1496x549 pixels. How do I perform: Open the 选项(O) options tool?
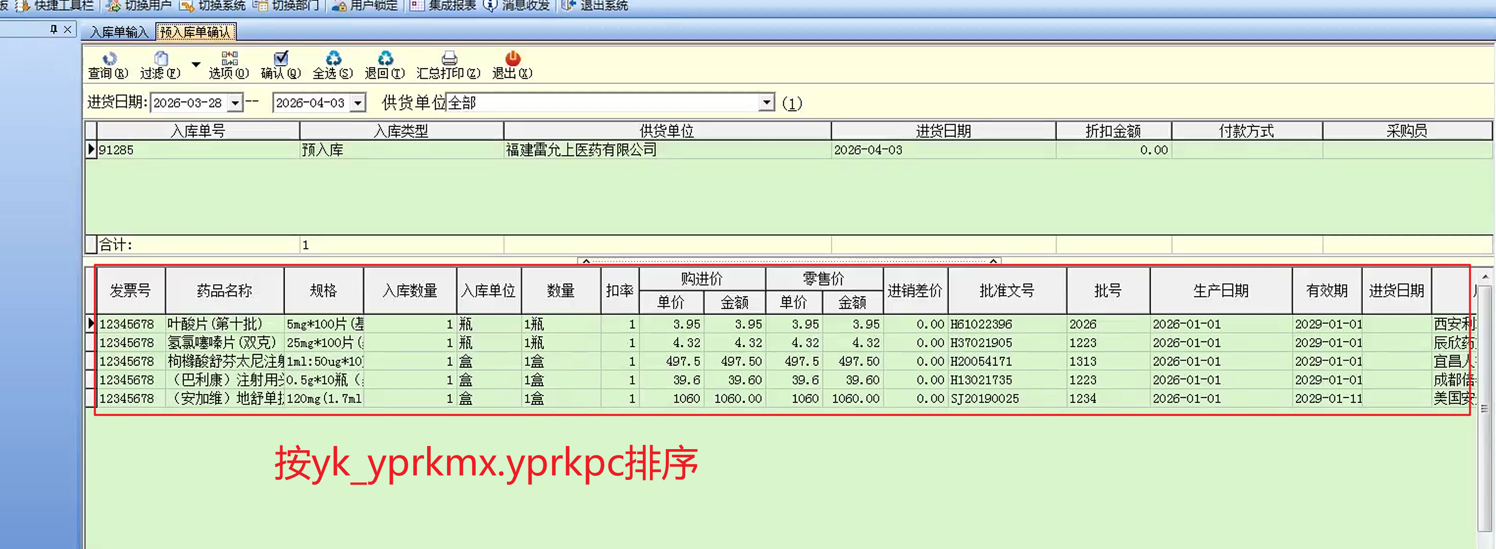click(x=229, y=65)
